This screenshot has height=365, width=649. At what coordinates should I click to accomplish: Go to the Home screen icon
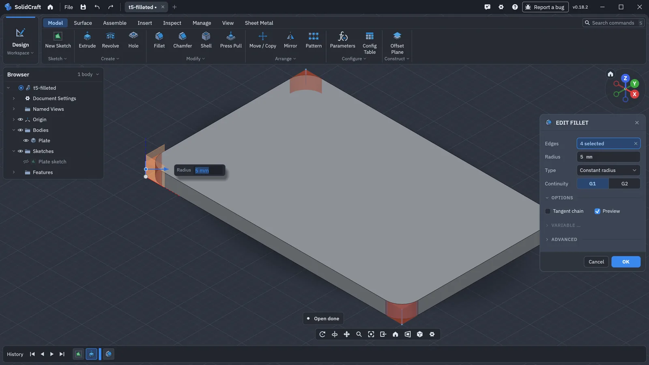pos(50,7)
